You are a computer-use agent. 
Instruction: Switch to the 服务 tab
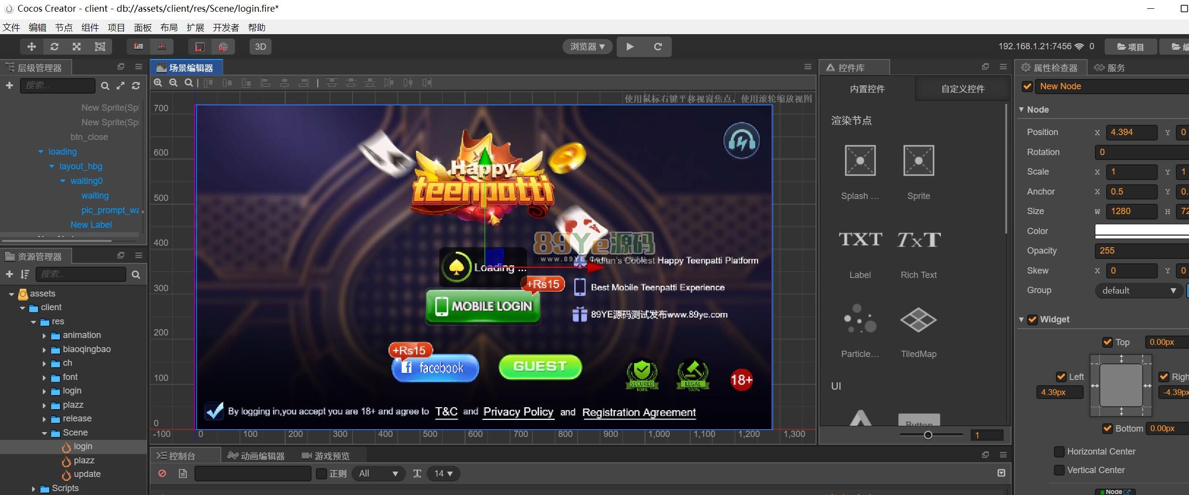1110,68
